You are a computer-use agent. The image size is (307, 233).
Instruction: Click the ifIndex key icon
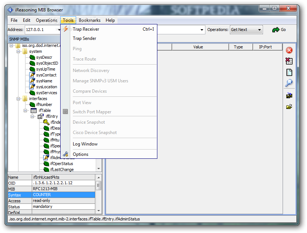coord(46,122)
